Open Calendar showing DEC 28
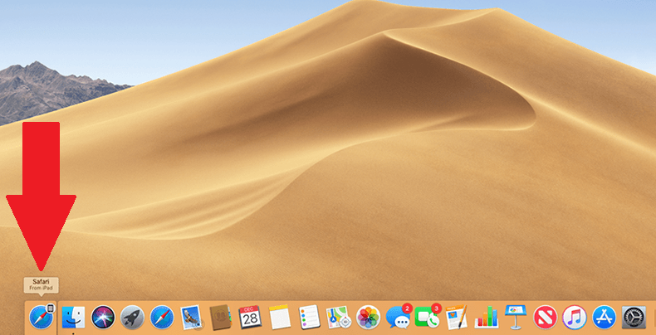Screen dimensions: 656x335 (x=250, y=318)
